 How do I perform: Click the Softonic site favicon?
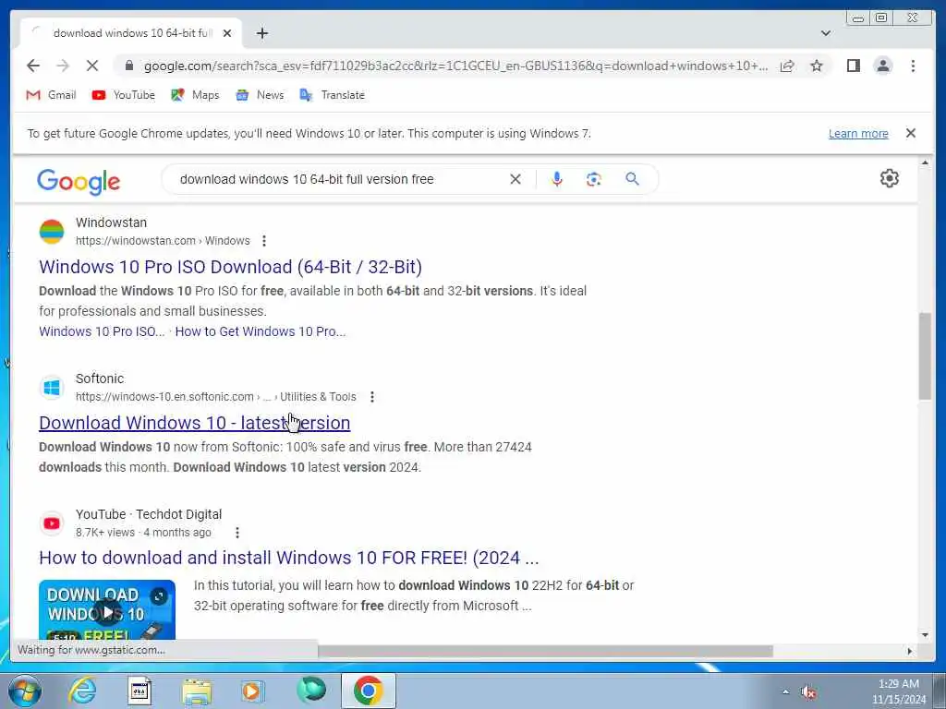52,388
